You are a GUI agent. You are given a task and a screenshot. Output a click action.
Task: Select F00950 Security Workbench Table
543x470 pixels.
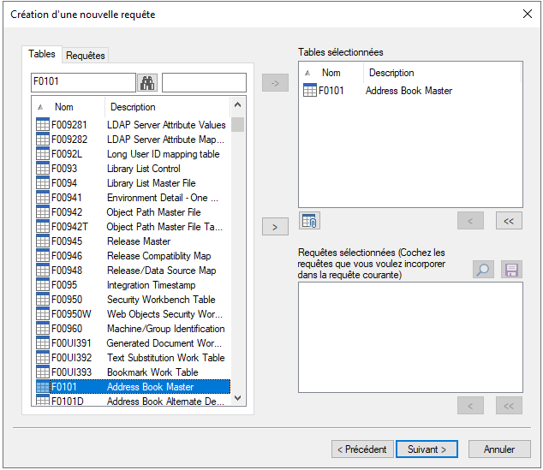click(x=133, y=299)
